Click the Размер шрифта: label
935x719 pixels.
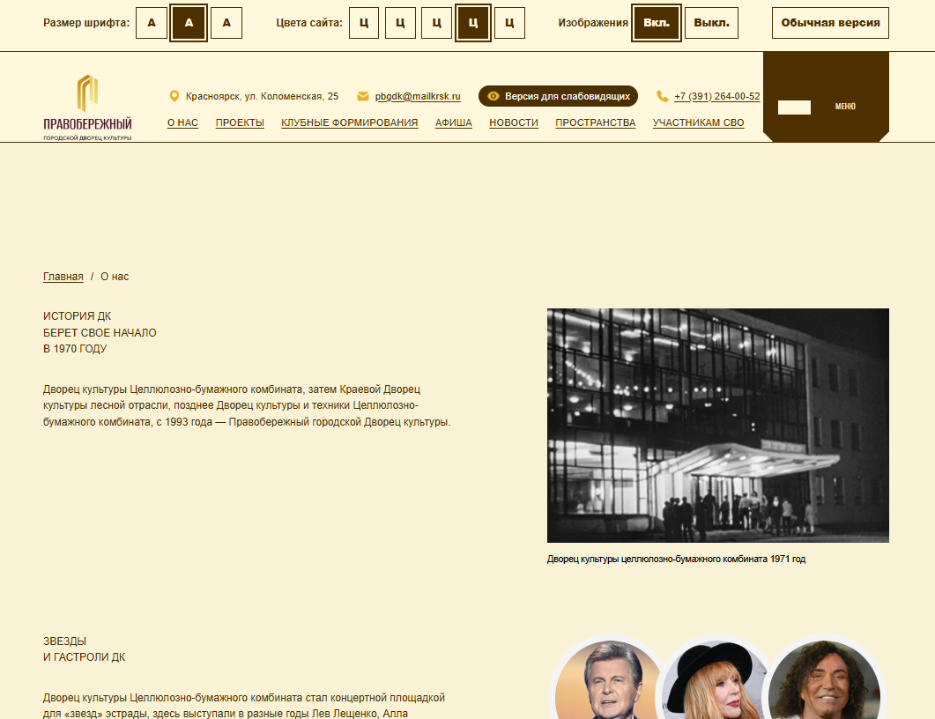click(86, 23)
